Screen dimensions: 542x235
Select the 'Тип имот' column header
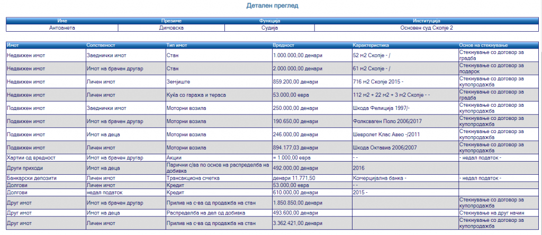click(x=176, y=45)
